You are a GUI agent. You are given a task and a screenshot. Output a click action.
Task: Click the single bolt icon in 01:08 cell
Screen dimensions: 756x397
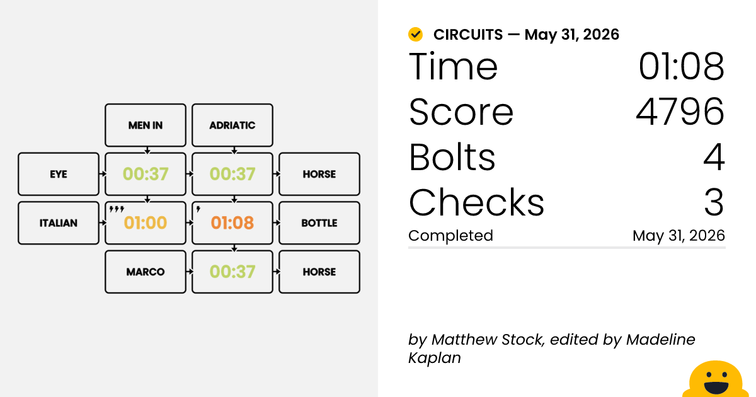click(198, 209)
